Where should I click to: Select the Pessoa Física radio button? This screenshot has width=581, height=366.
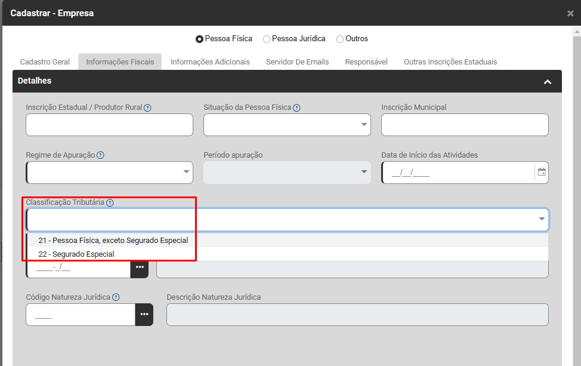coord(199,39)
